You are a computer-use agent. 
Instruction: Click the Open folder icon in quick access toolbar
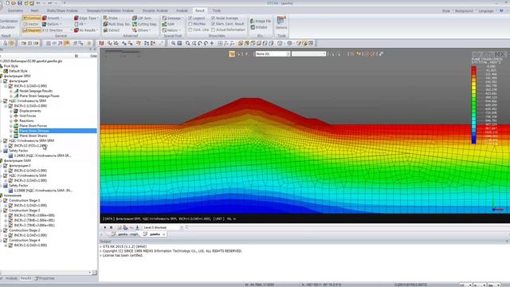click(14, 3)
